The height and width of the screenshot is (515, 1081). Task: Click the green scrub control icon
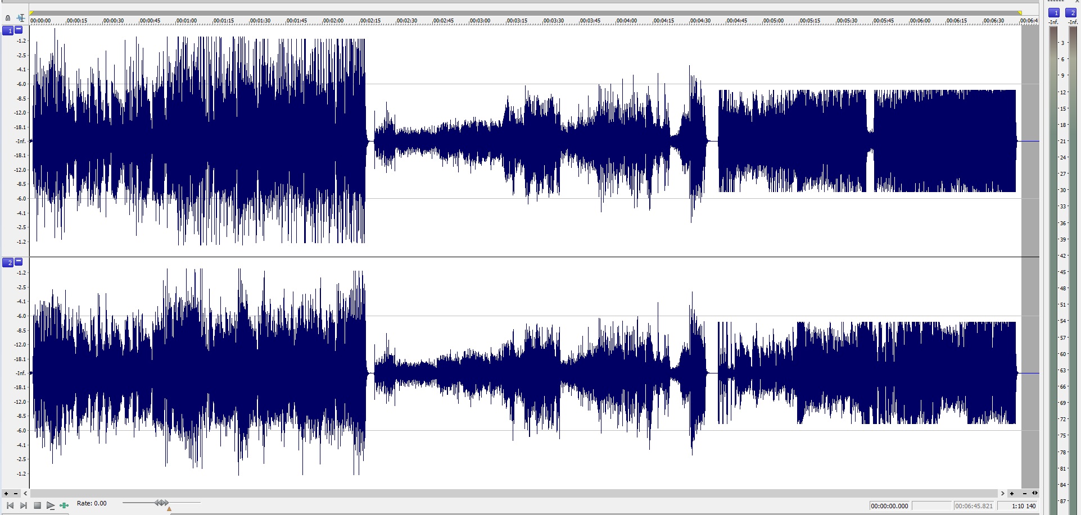coord(64,505)
